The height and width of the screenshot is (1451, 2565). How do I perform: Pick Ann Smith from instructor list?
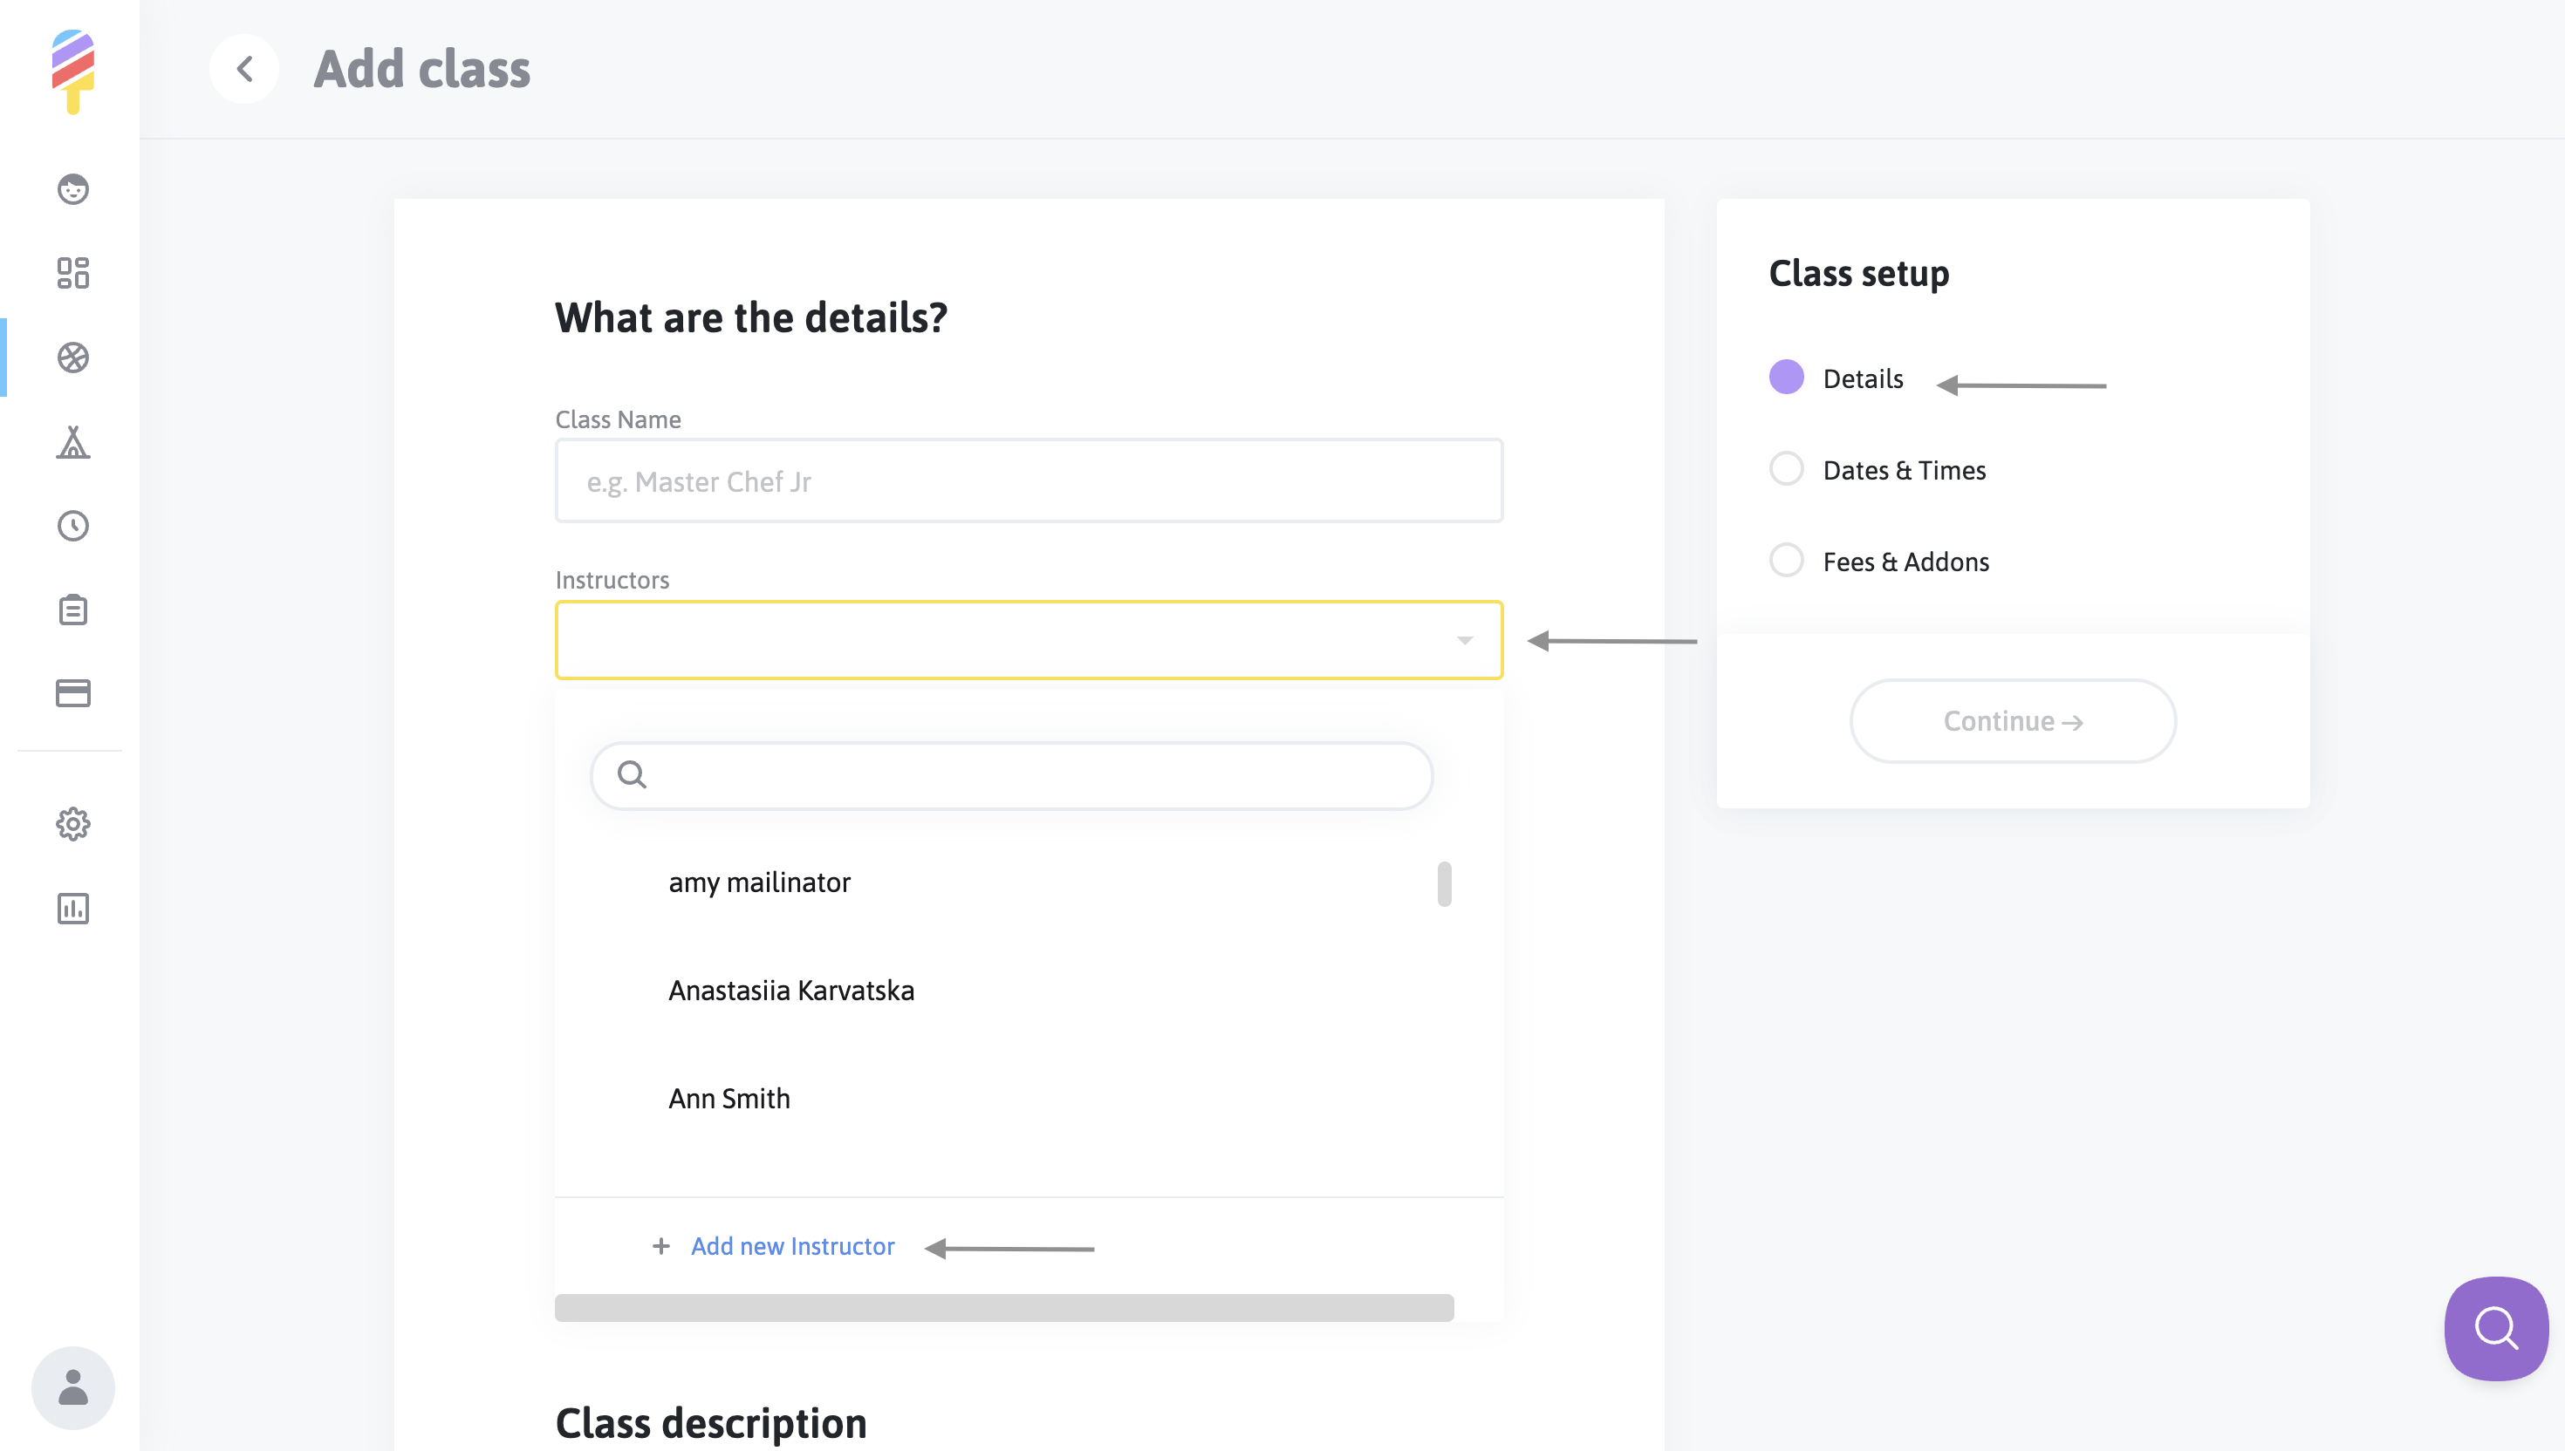click(728, 1098)
